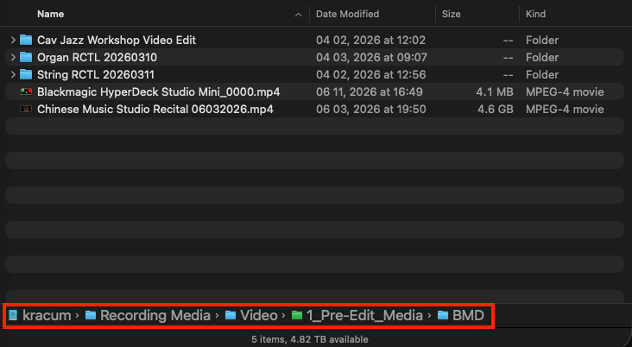Select the row named Cav Jazz Workshop Video Edit

314,40
